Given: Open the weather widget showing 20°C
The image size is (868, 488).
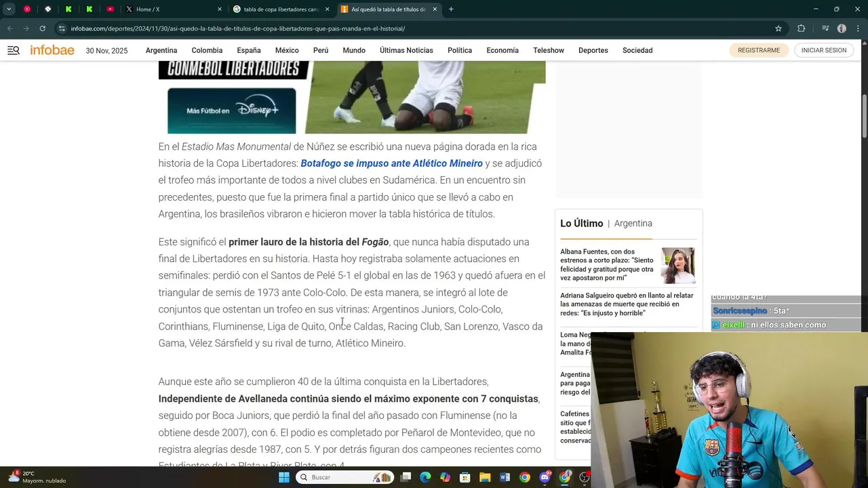Looking at the screenshot, I should (x=37, y=477).
